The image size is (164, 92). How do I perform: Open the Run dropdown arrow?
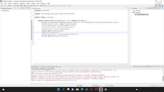pos(19,6)
